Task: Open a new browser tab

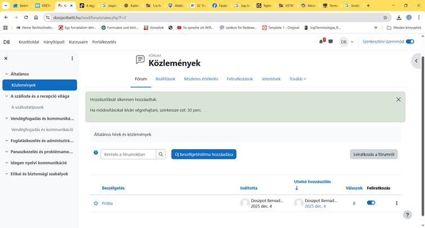Action: (368, 6)
